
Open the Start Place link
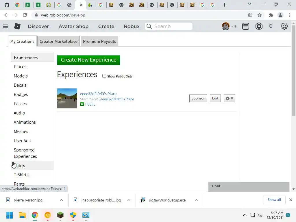[117, 99]
